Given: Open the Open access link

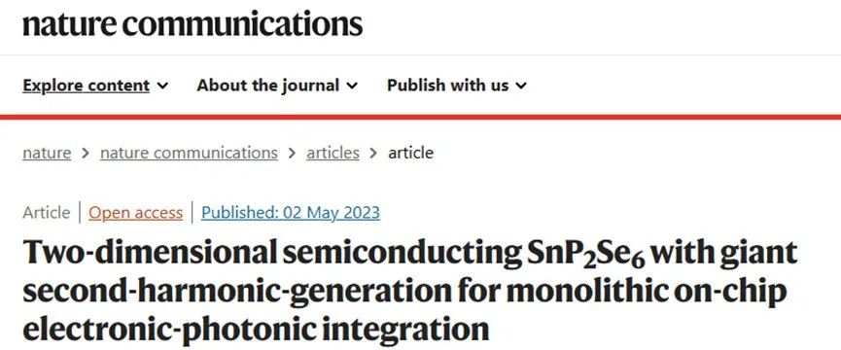Looking at the screenshot, I should point(136,213).
